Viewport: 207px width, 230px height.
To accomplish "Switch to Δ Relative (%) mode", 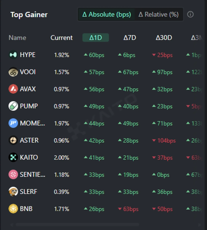I will point(159,15).
